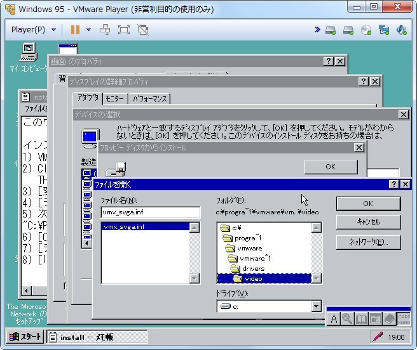417x350 pixels.
Task: Select the vmware~1 folder
Action: point(249,258)
